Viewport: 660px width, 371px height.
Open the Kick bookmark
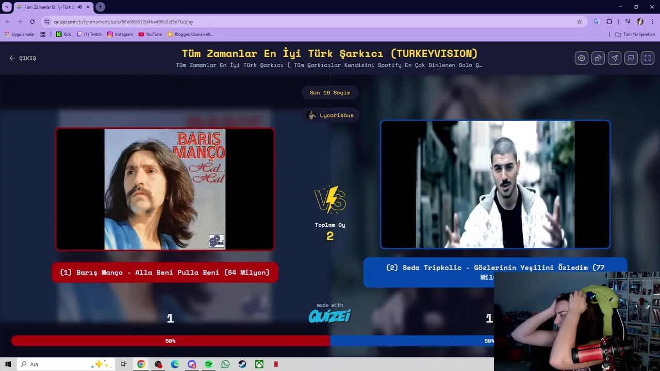coord(63,35)
